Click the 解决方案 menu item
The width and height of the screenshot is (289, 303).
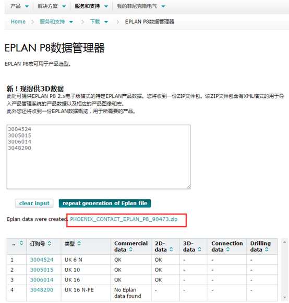(x=48, y=6)
